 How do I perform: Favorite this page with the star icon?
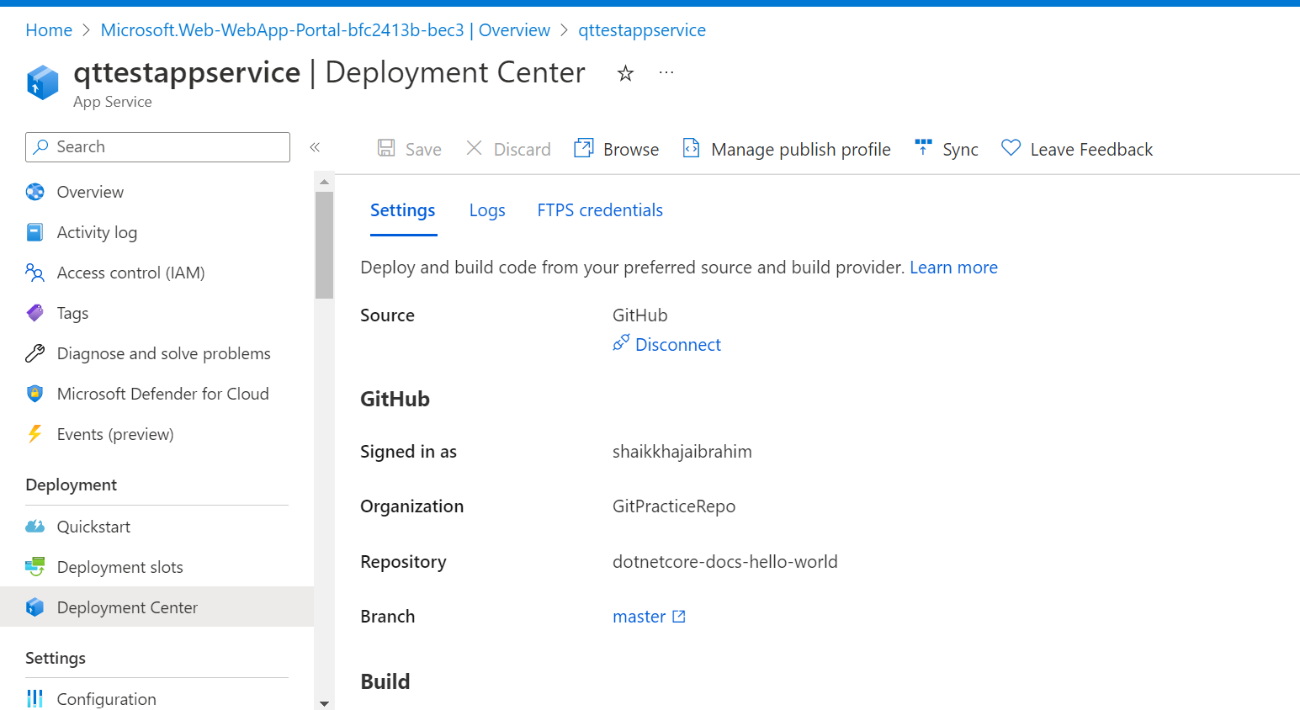pyautogui.click(x=625, y=73)
